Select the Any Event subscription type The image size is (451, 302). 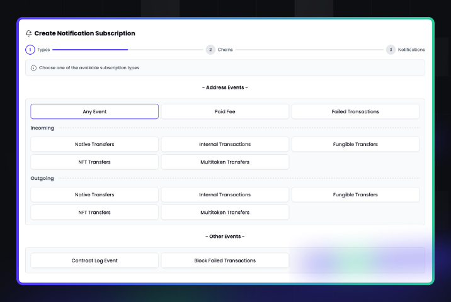tap(94, 111)
